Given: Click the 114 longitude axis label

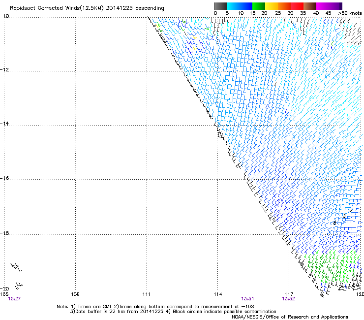Looking at the screenshot, I should click(x=218, y=294).
